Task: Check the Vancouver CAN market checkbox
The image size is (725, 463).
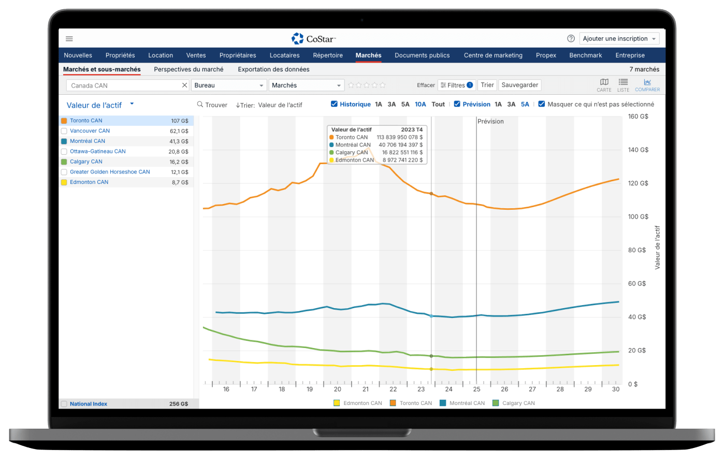Action: [x=64, y=131]
